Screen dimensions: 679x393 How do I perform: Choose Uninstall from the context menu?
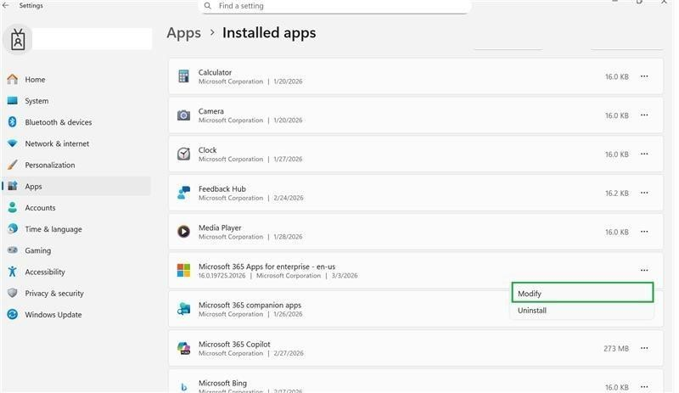coord(582,311)
